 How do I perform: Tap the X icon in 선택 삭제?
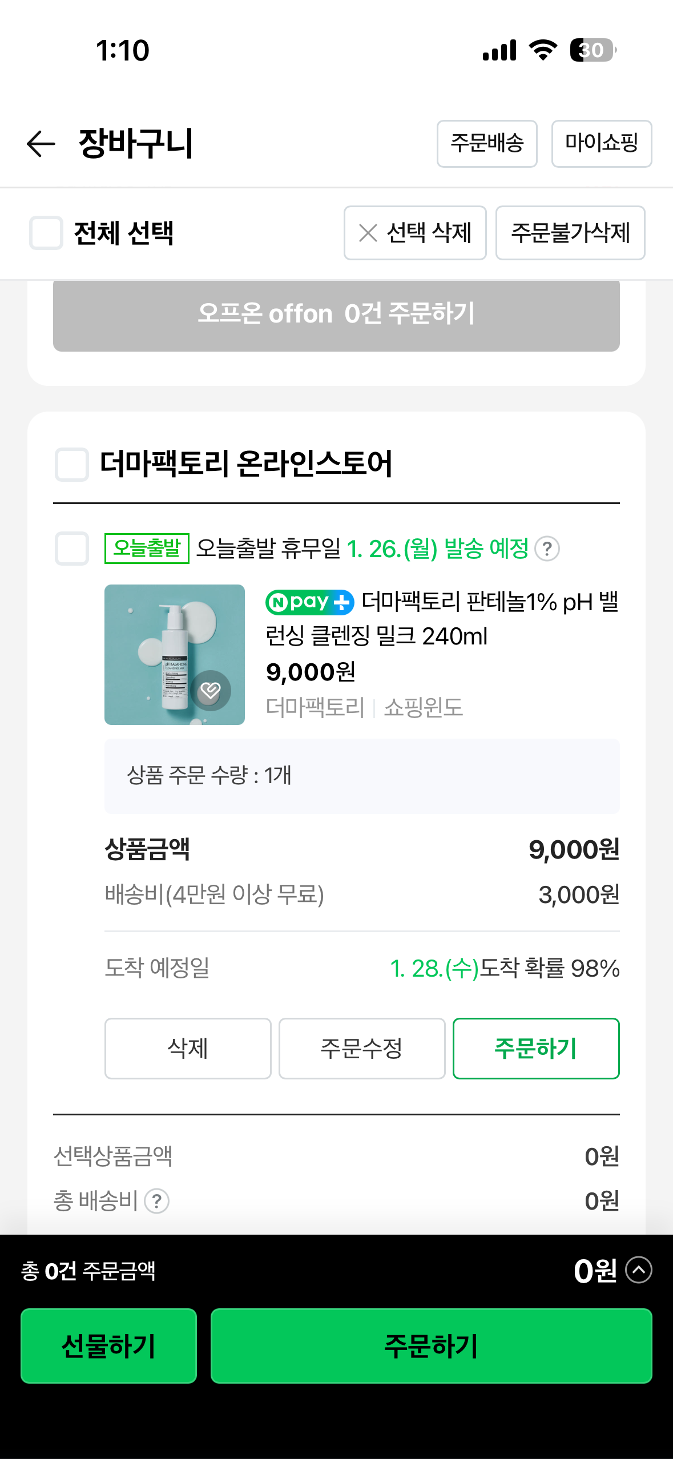point(368,233)
